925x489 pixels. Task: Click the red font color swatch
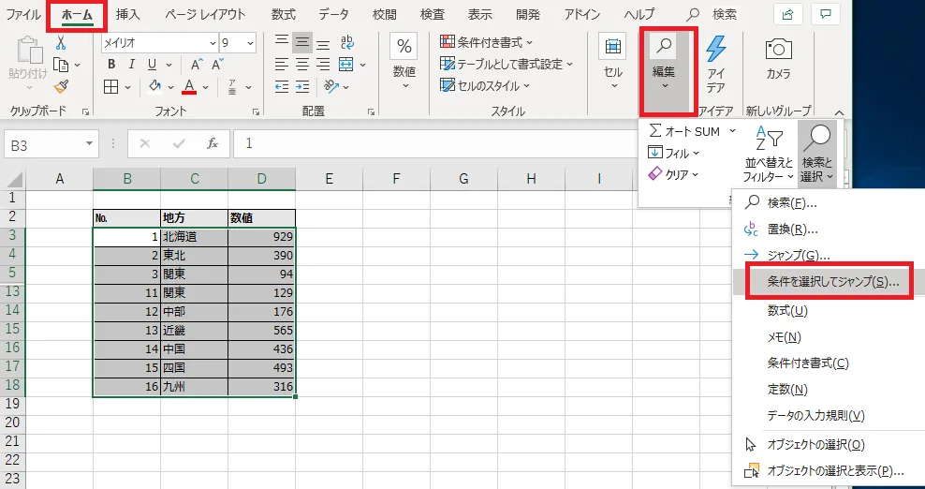tap(189, 87)
